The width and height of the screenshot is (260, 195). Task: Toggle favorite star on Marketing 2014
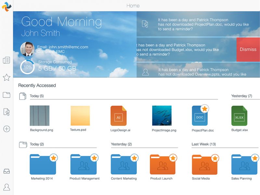54,158
